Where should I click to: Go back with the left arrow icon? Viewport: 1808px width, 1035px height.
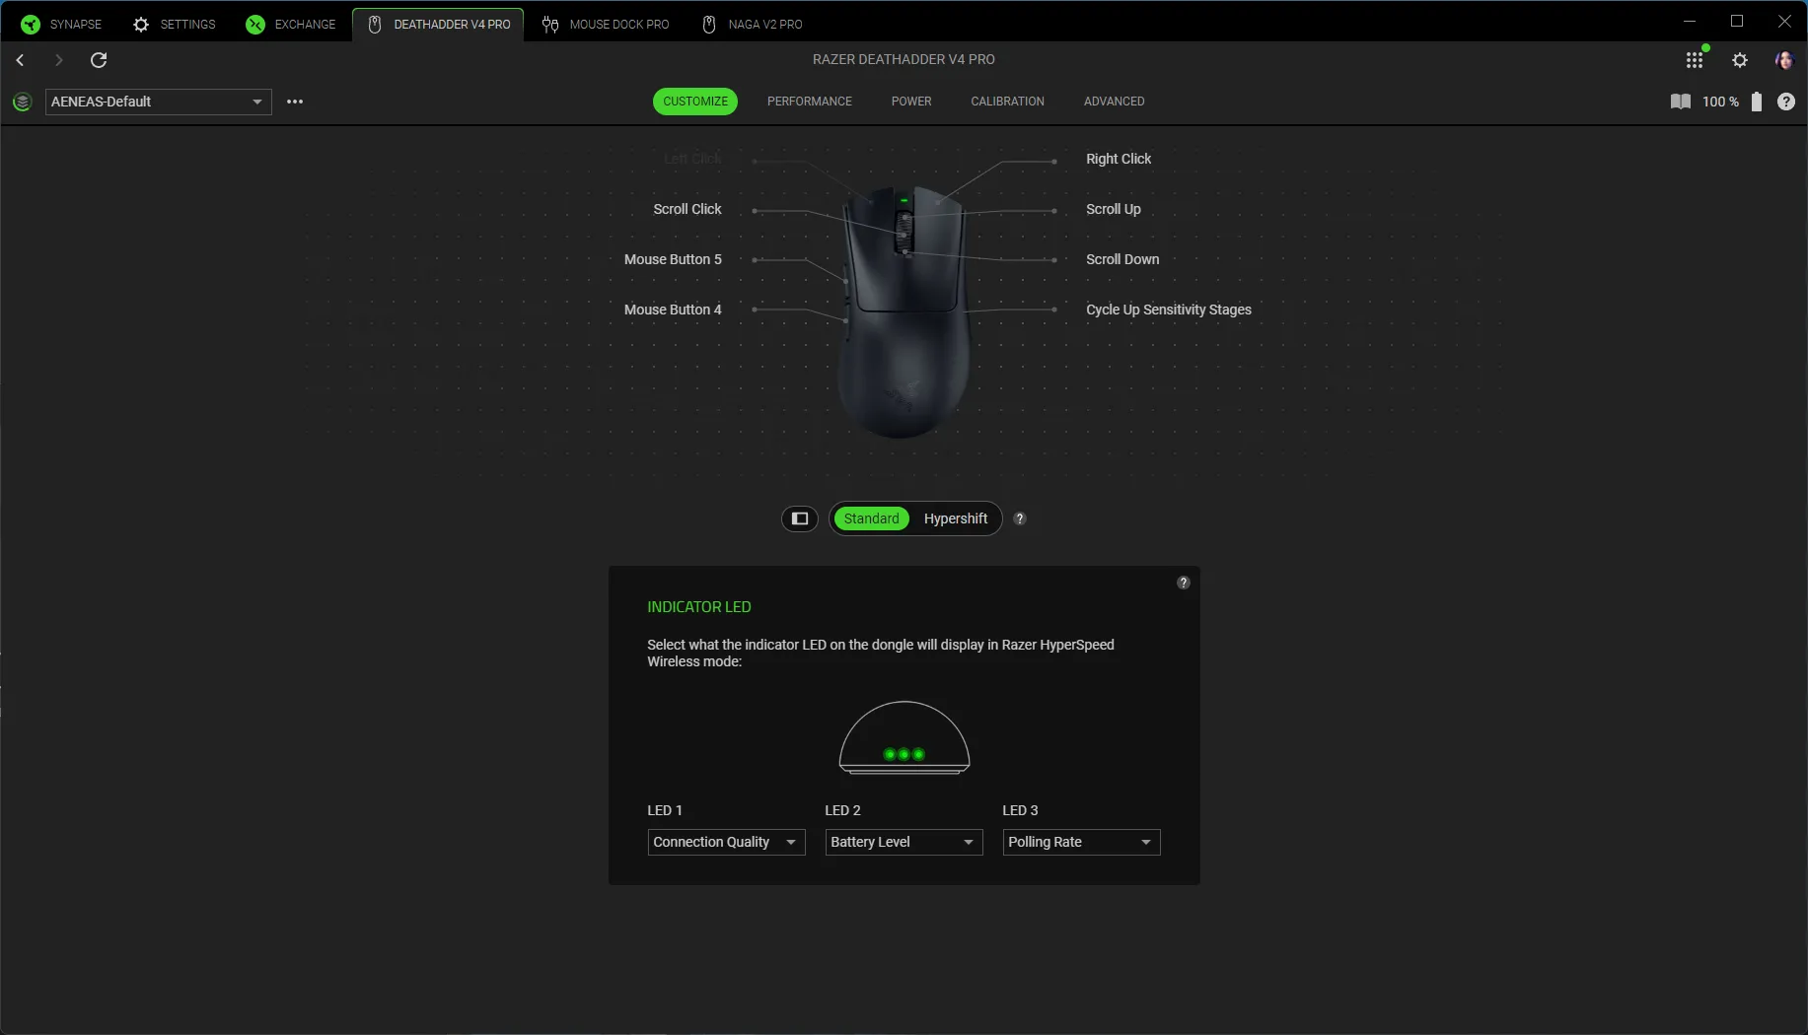point(20,60)
